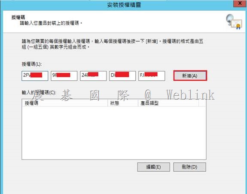Sort by the 狀態 status column header
This screenshot has width=247, height=194.
pos(123,103)
